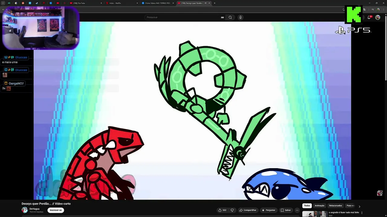Open the DeHagua channel avatar
The width and height of the screenshot is (387, 217).
[25, 210]
